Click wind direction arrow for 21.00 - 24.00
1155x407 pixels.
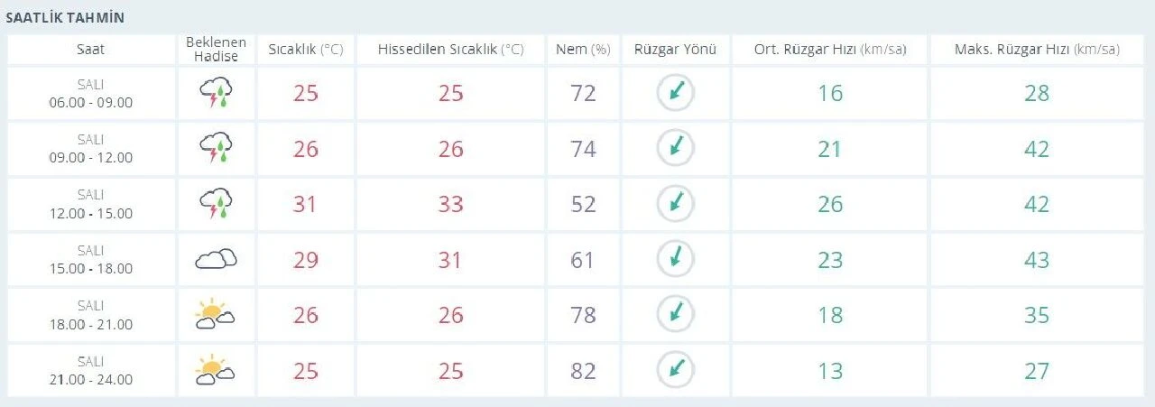pos(675,370)
